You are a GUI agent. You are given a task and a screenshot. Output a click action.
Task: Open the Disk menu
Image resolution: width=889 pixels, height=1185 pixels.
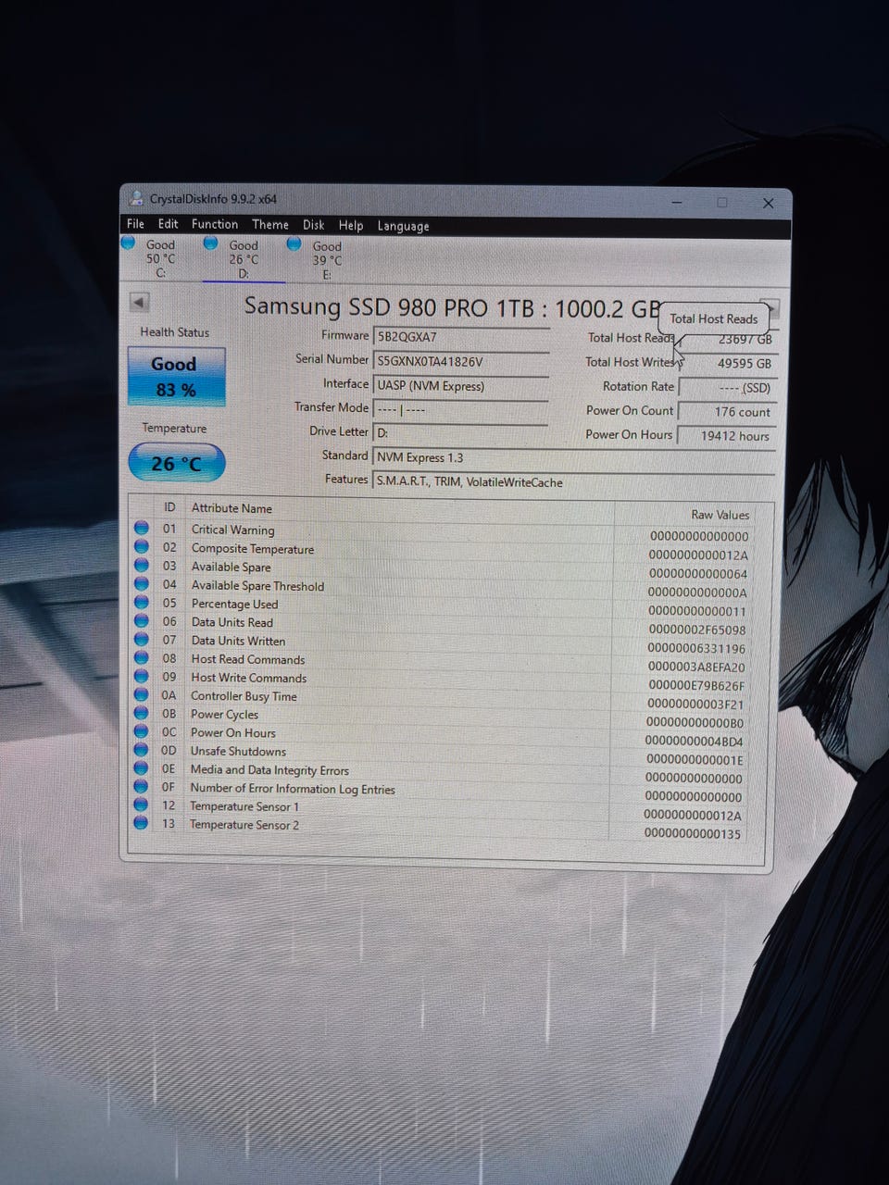coord(313,225)
